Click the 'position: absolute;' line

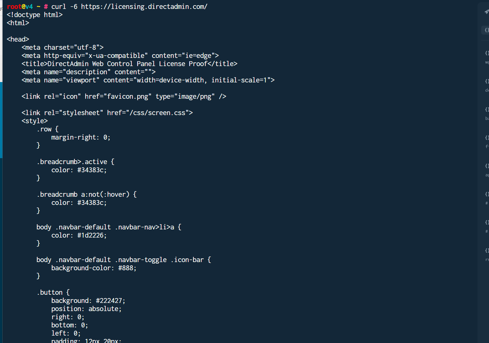pyautogui.click(x=86, y=309)
